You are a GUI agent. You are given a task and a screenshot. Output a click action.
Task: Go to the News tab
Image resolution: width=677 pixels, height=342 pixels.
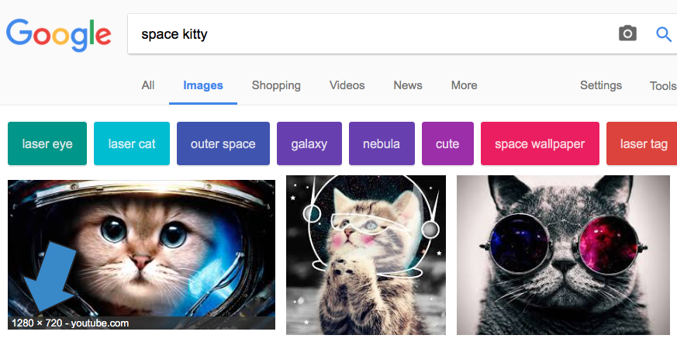click(x=408, y=85)
